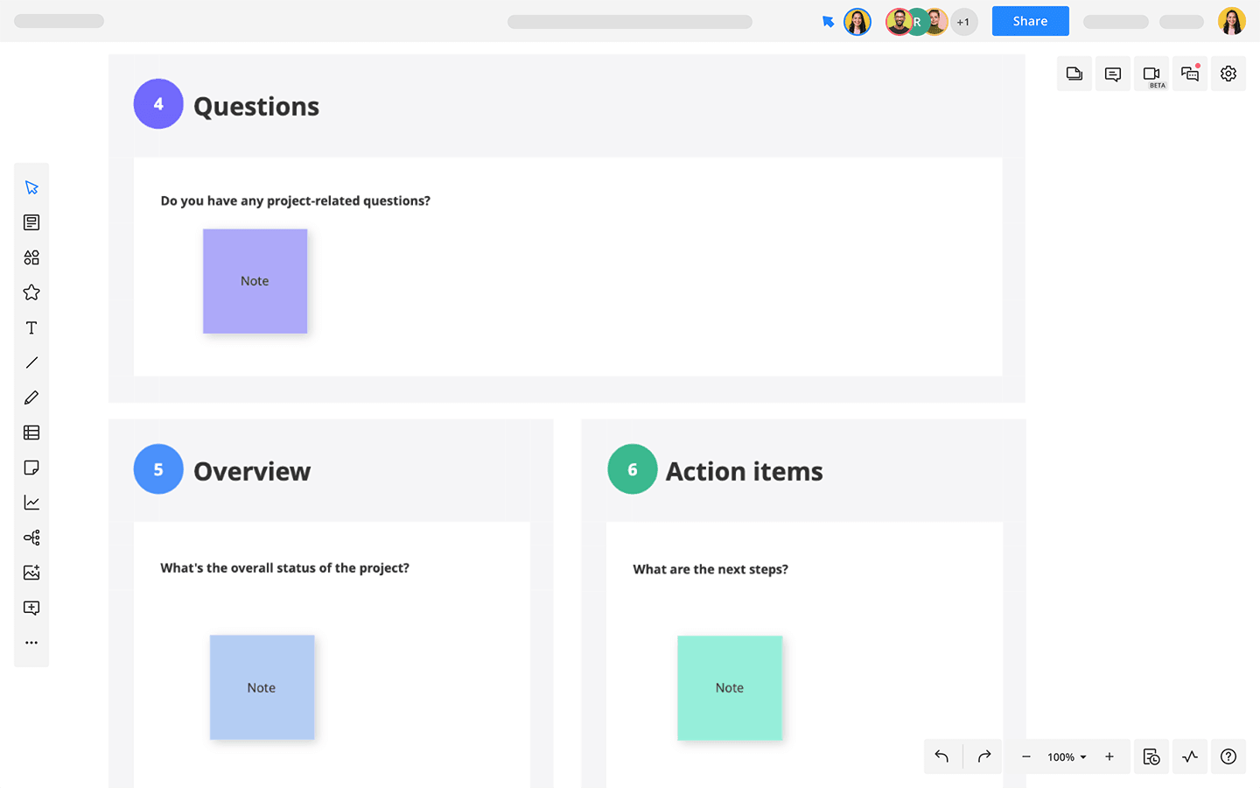Select the cursor pointer tool

point(31,187)
